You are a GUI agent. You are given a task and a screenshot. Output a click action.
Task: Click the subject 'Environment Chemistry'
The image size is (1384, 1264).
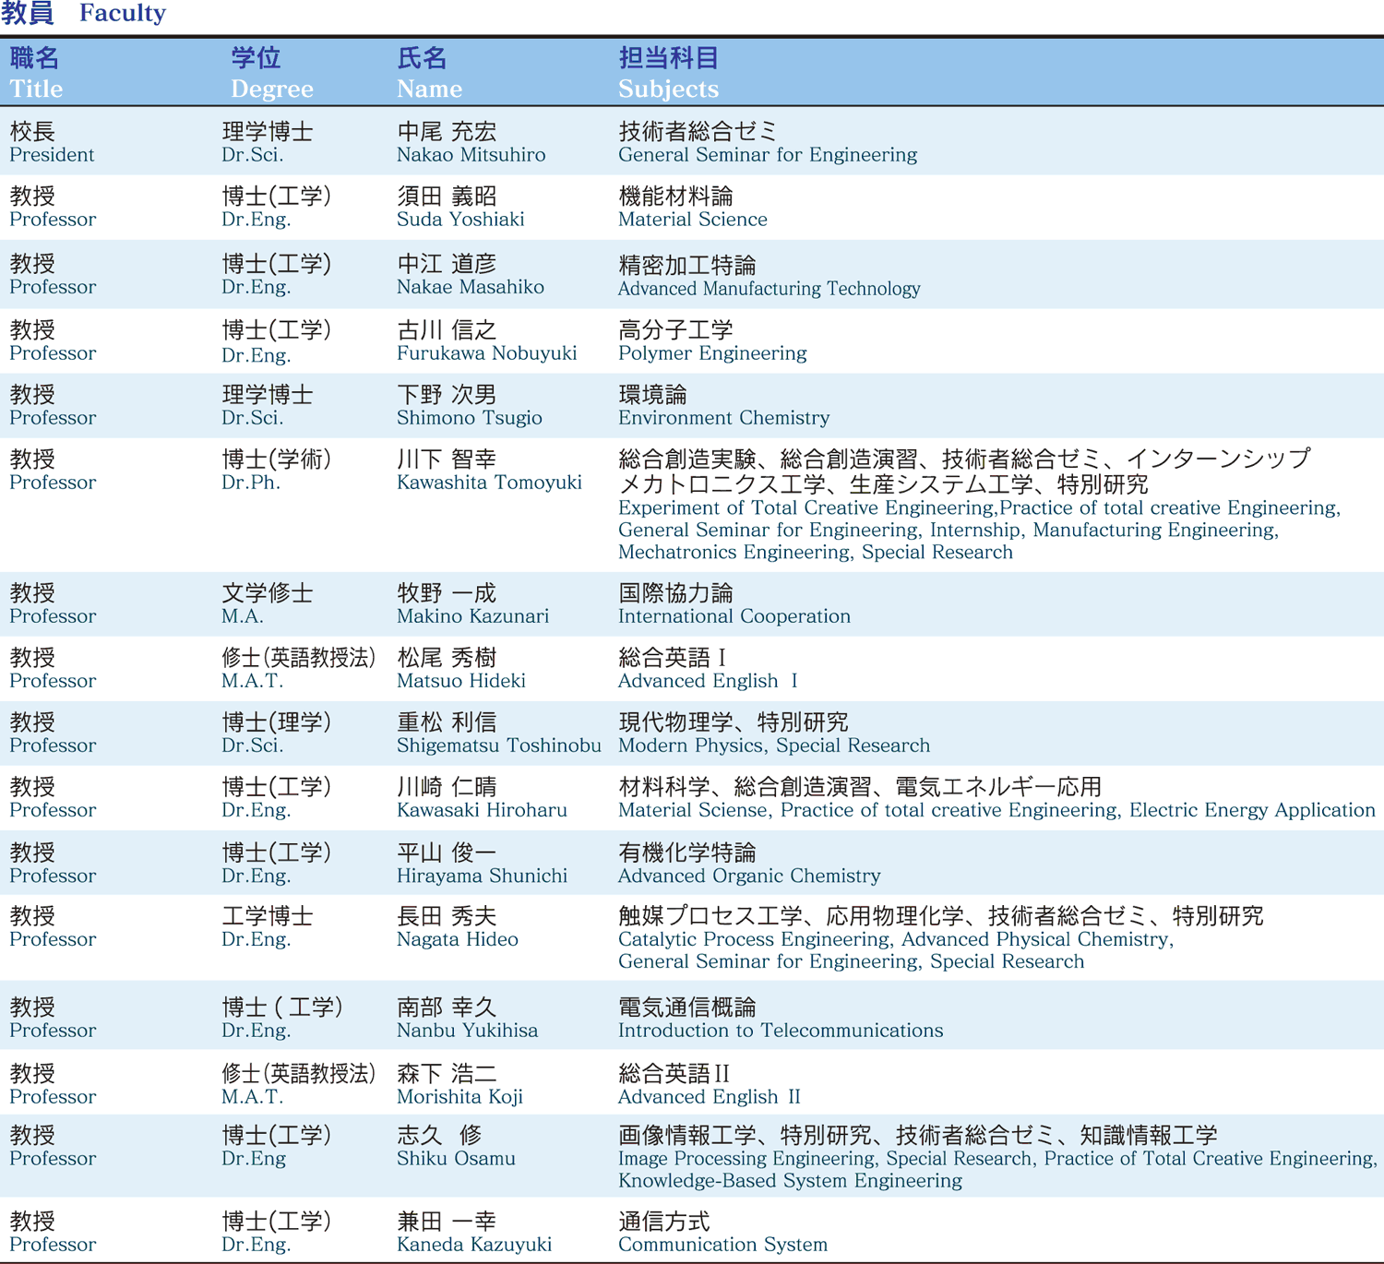click(x=724, y=418)
